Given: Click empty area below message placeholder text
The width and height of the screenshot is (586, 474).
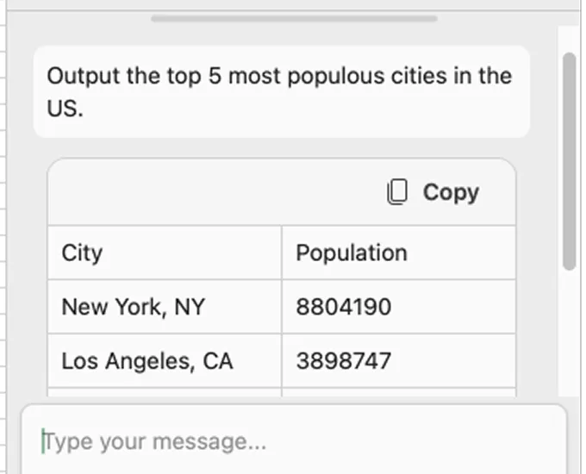Looking at the screenshot, I should point(294,465).
